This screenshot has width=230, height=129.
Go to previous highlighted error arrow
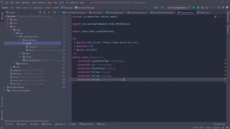[x=220, y=17]
